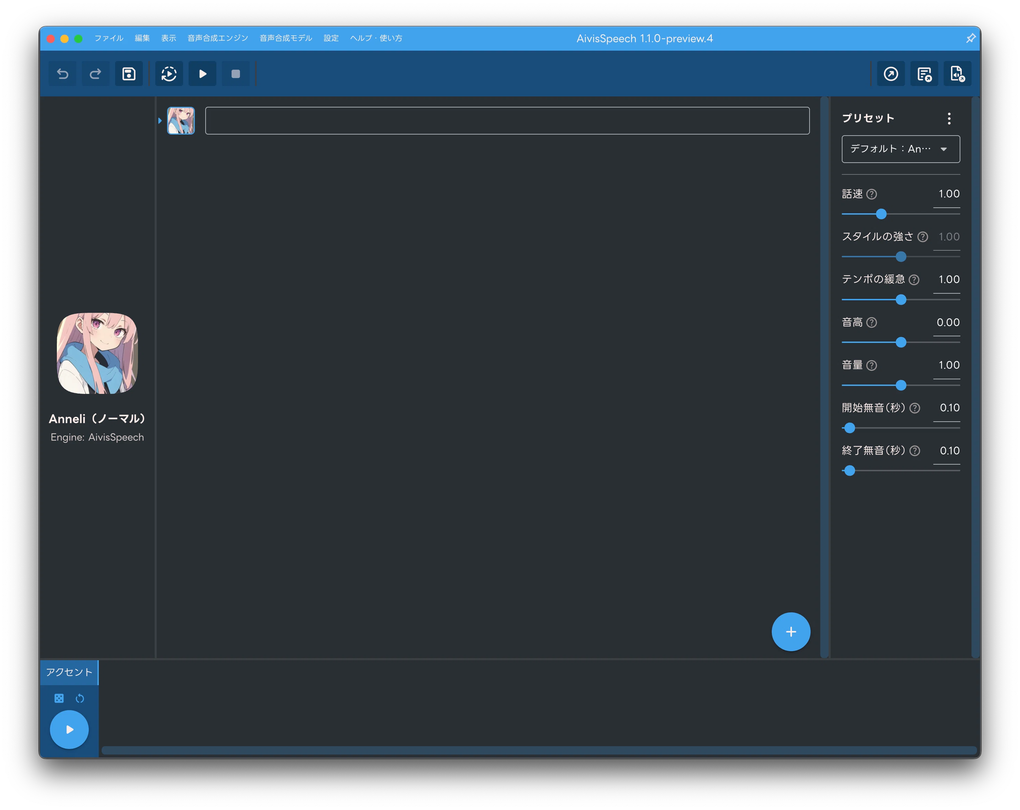Save project with floppy disk icon
The image size is (1020, 810).
[129, 74]
